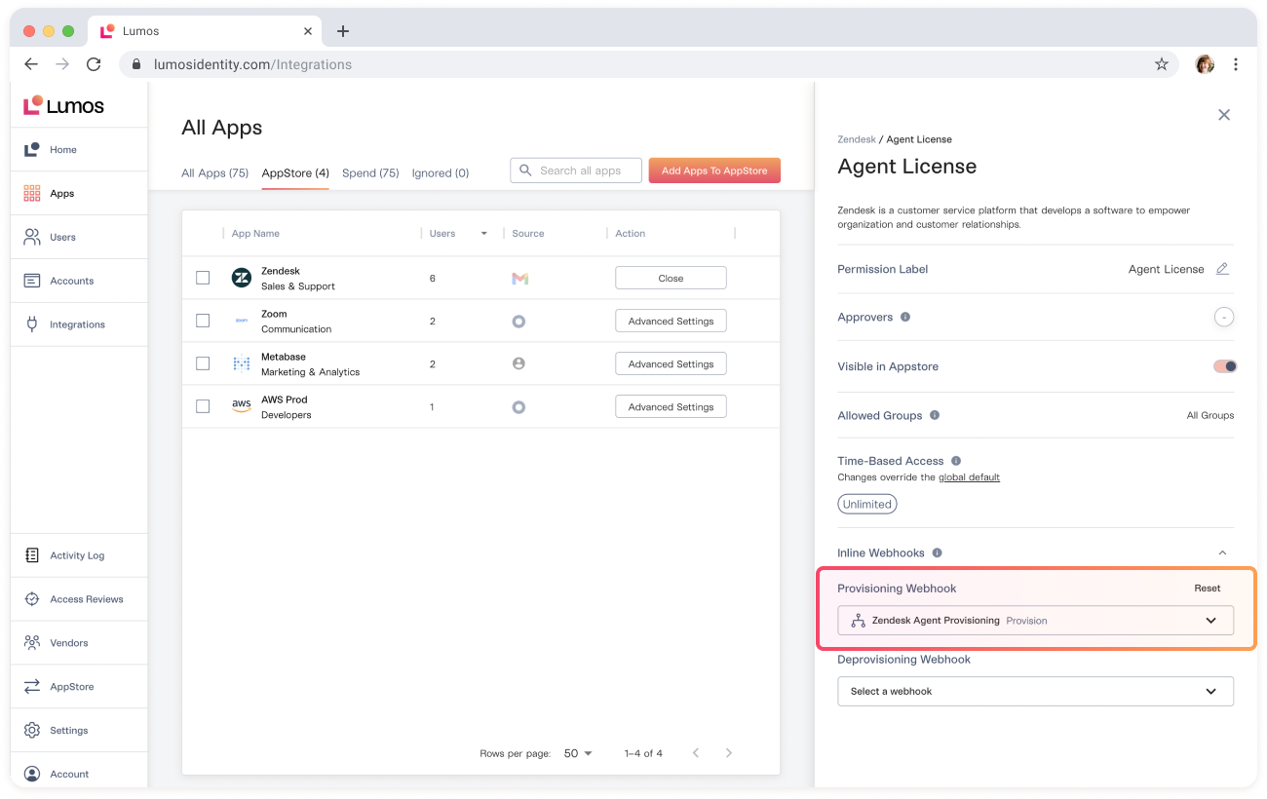Click Add Apps To AppStore button
The width and height of the screenshot is (1267, 799).
tap(714, 171)
